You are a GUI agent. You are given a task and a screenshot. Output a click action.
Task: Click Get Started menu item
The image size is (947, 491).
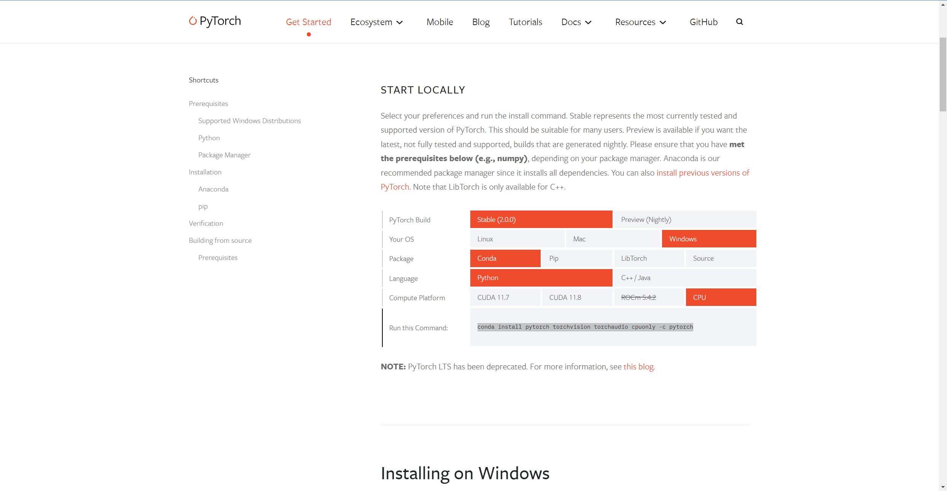(308, 22)
